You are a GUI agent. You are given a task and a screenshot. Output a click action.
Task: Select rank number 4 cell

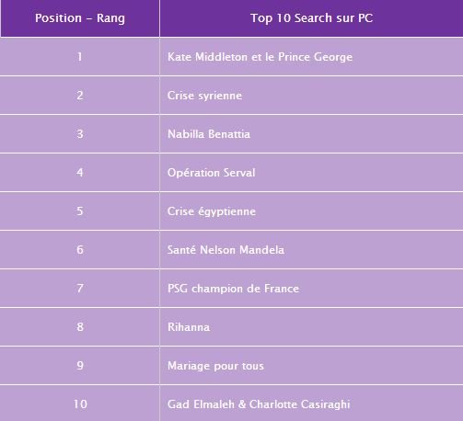click(x=80, y=173)
